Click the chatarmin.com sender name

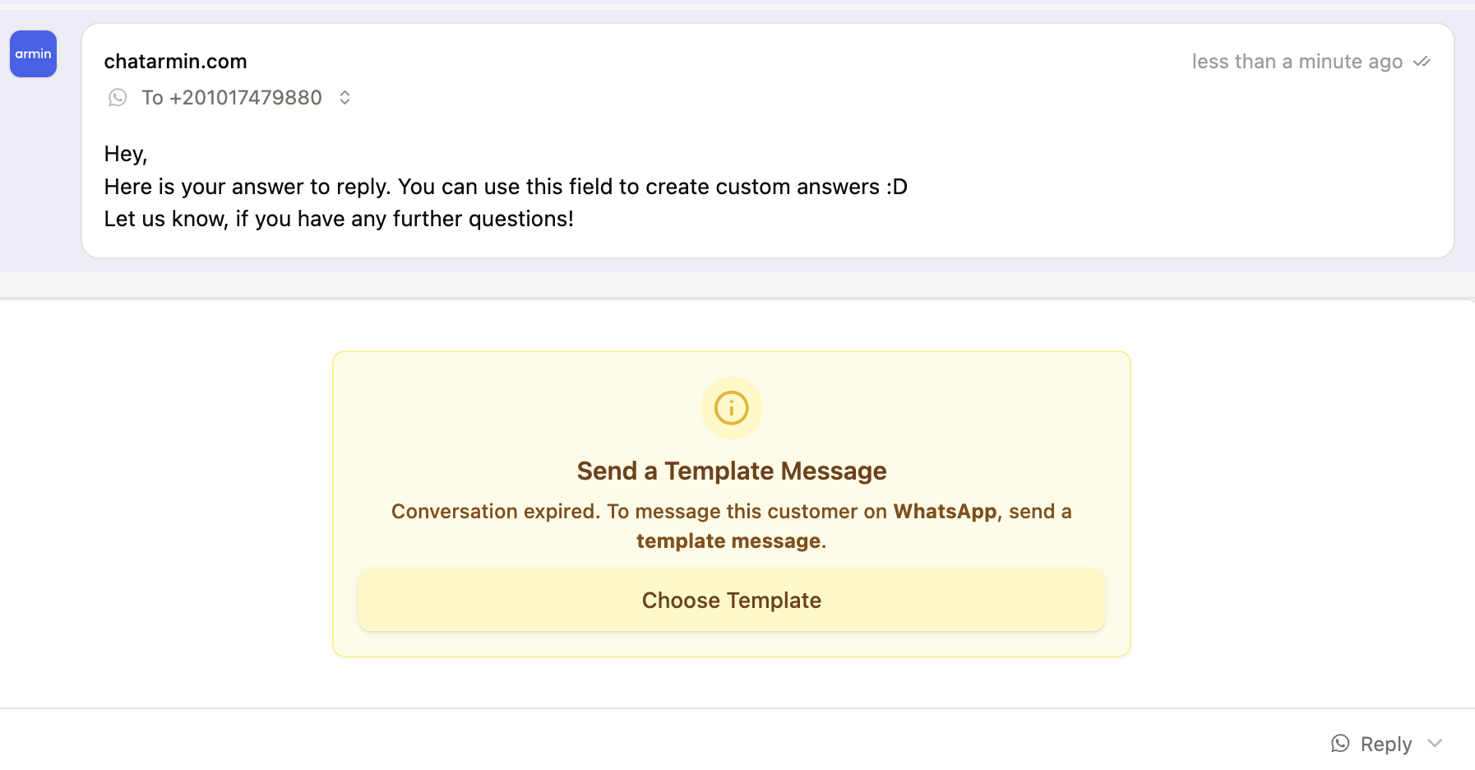coord(175,62)
